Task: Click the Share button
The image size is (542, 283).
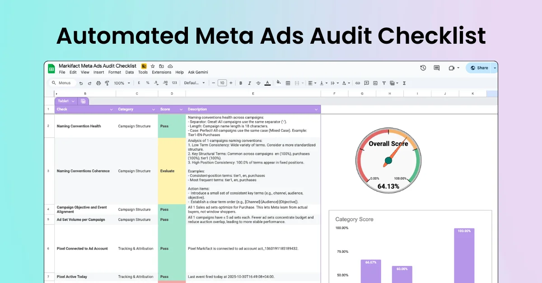Action: click(x=480, y=68)
